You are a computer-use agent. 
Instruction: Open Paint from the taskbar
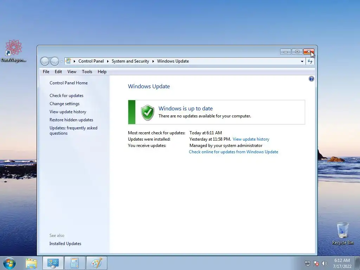[x=97, y=263]
